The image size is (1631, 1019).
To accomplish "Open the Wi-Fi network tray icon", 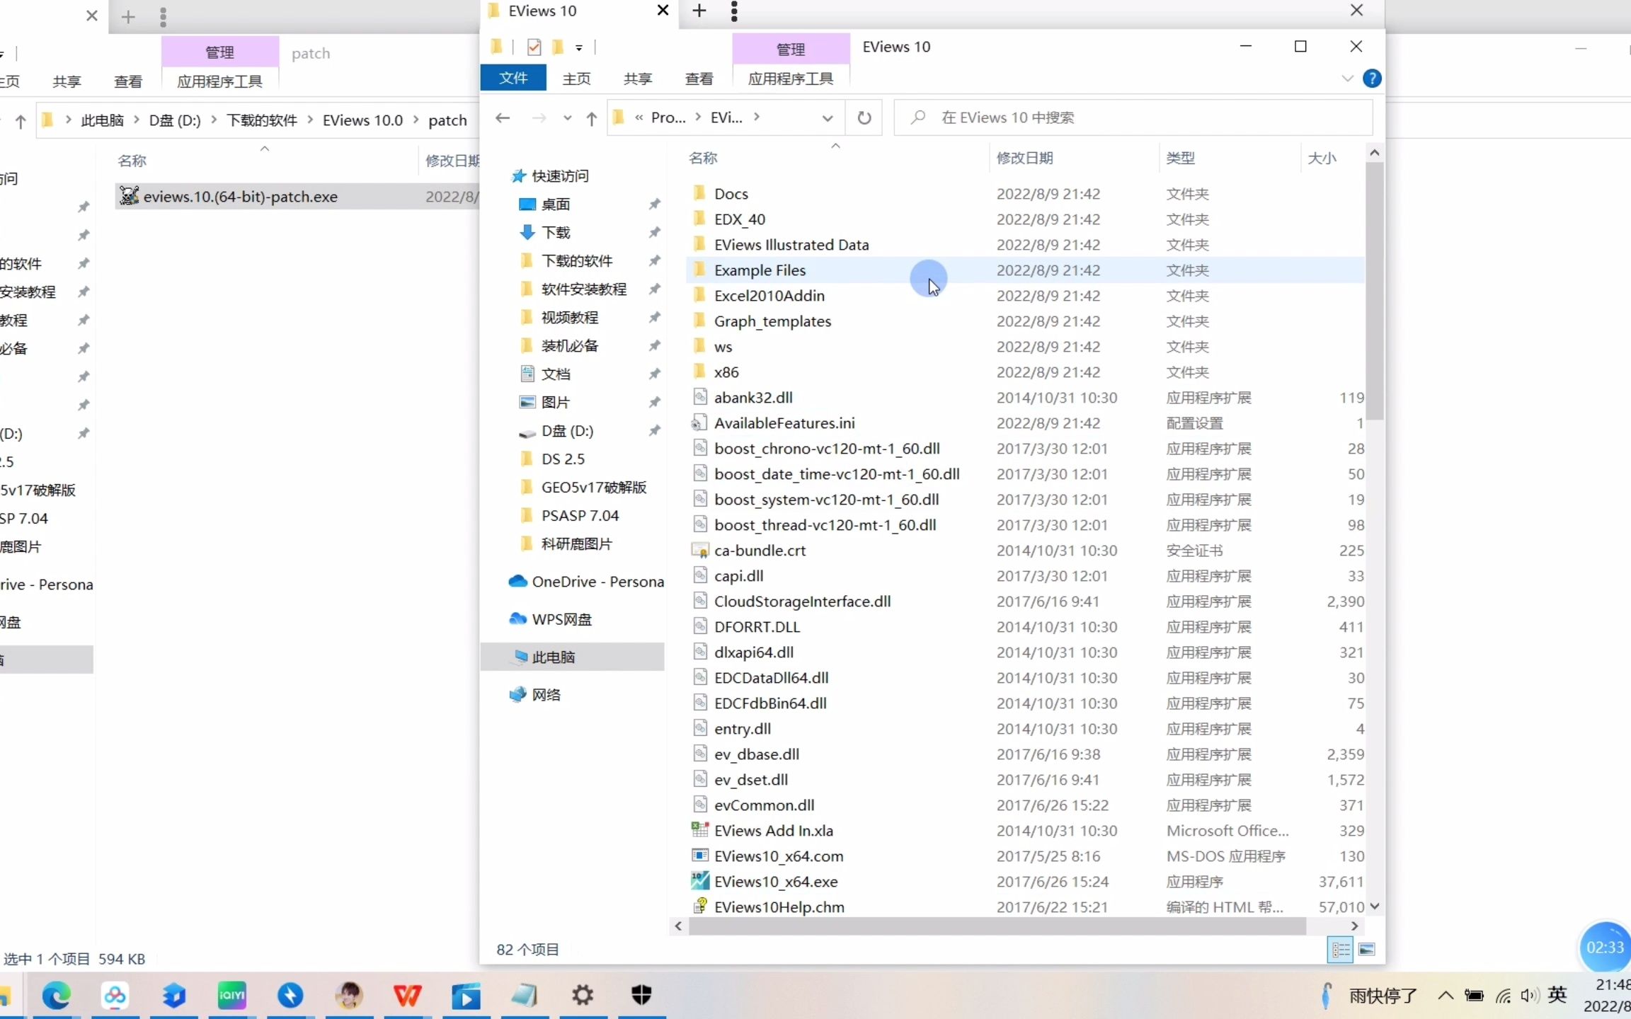I will coord(1503,996).
